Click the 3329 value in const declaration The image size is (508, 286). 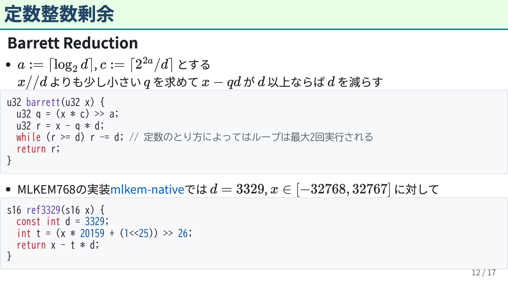pos(94,222)
